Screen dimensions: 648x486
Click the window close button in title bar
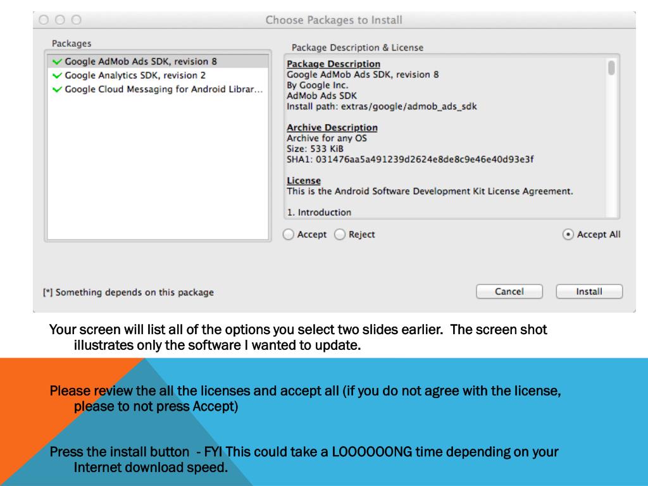pyautogui.click(x=44, y=20)
